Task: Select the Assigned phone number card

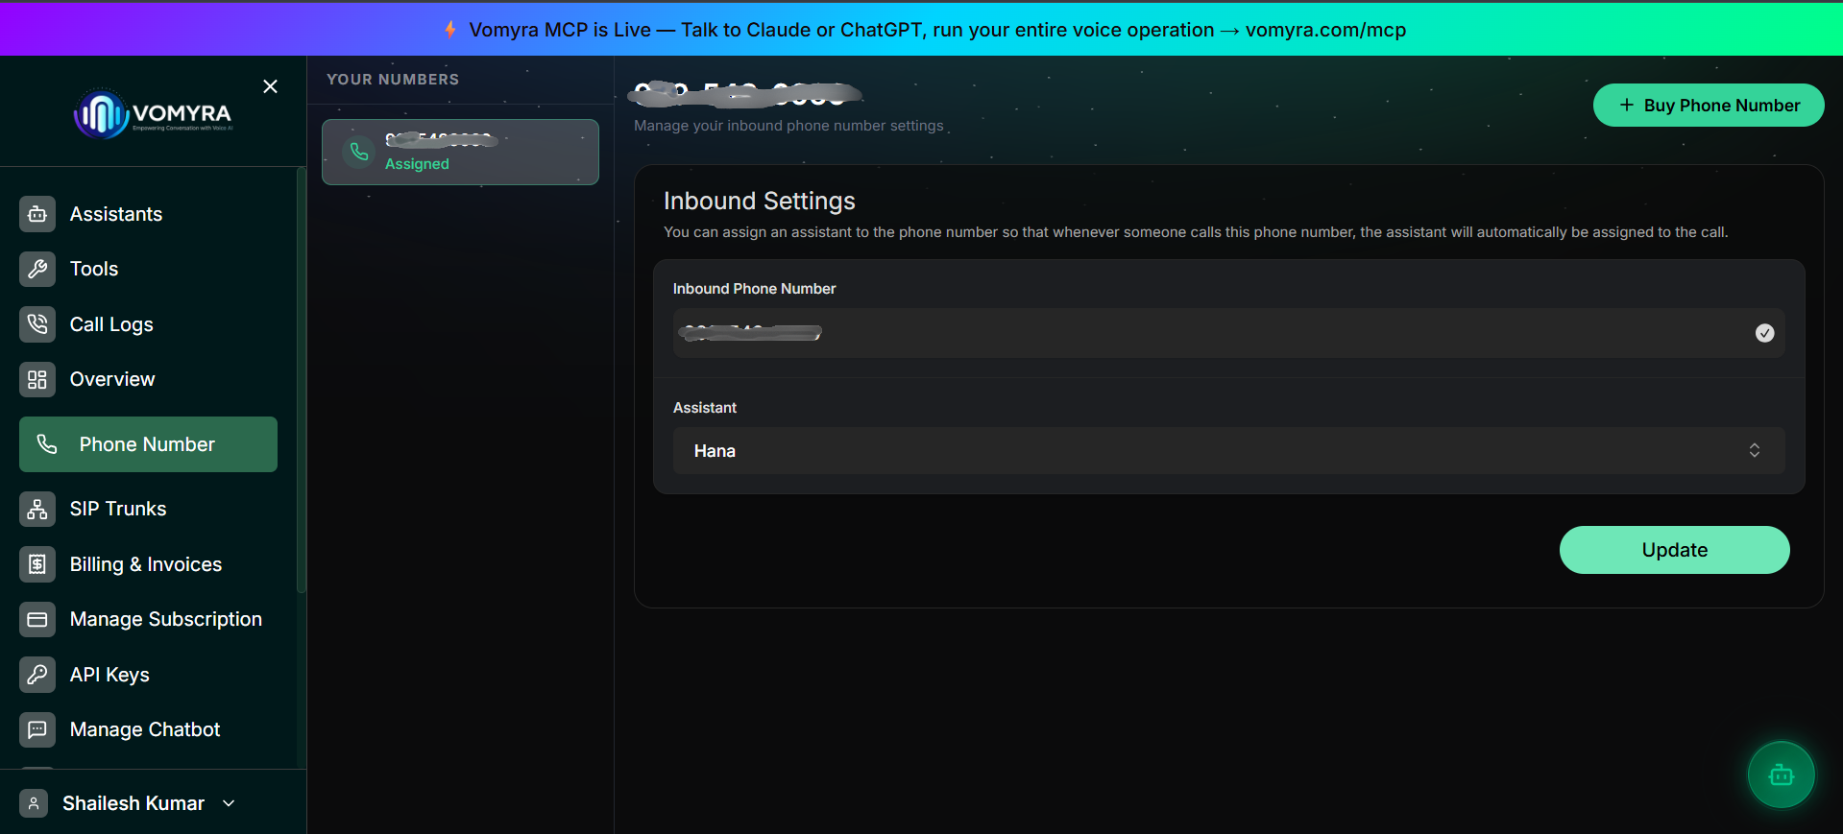Action: click(460, 152)
